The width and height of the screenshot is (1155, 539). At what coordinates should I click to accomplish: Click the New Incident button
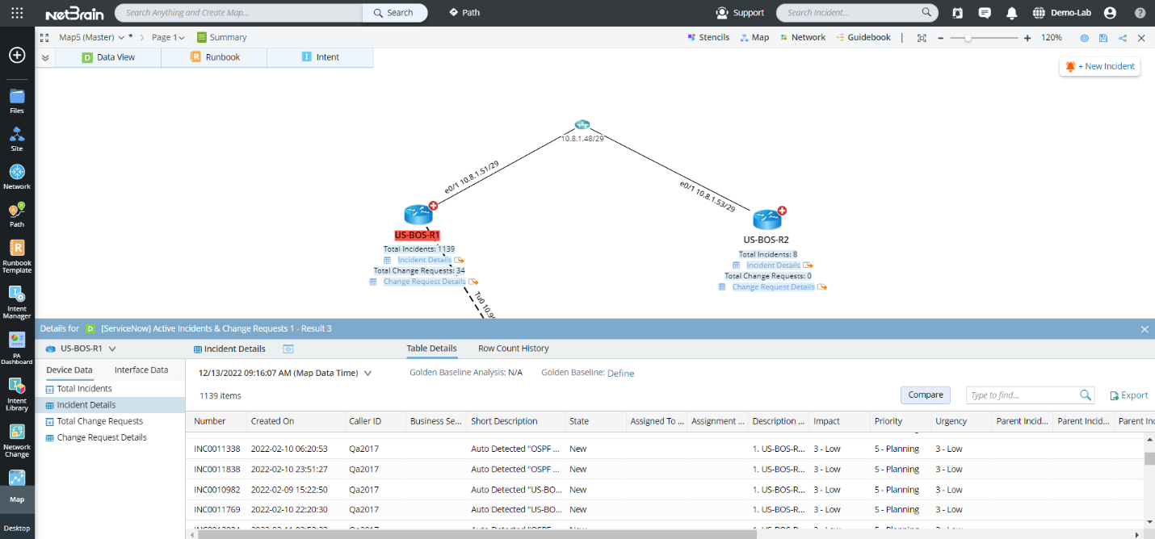(x=1099, y=66)
